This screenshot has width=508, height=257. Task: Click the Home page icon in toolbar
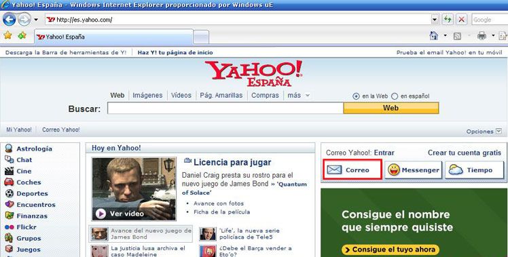(433, 36)
